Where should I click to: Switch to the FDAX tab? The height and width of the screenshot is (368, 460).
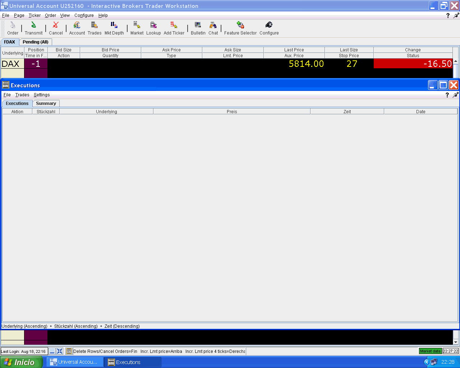click(10, 42)
